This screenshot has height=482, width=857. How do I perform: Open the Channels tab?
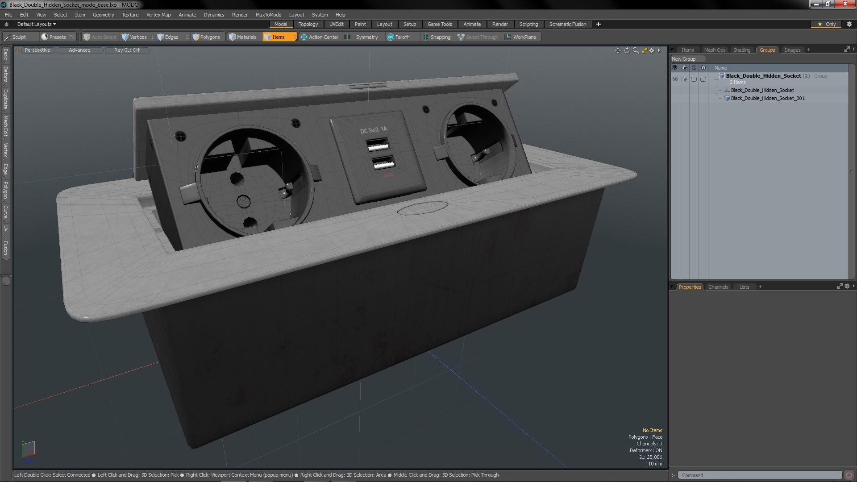[718, 287]
